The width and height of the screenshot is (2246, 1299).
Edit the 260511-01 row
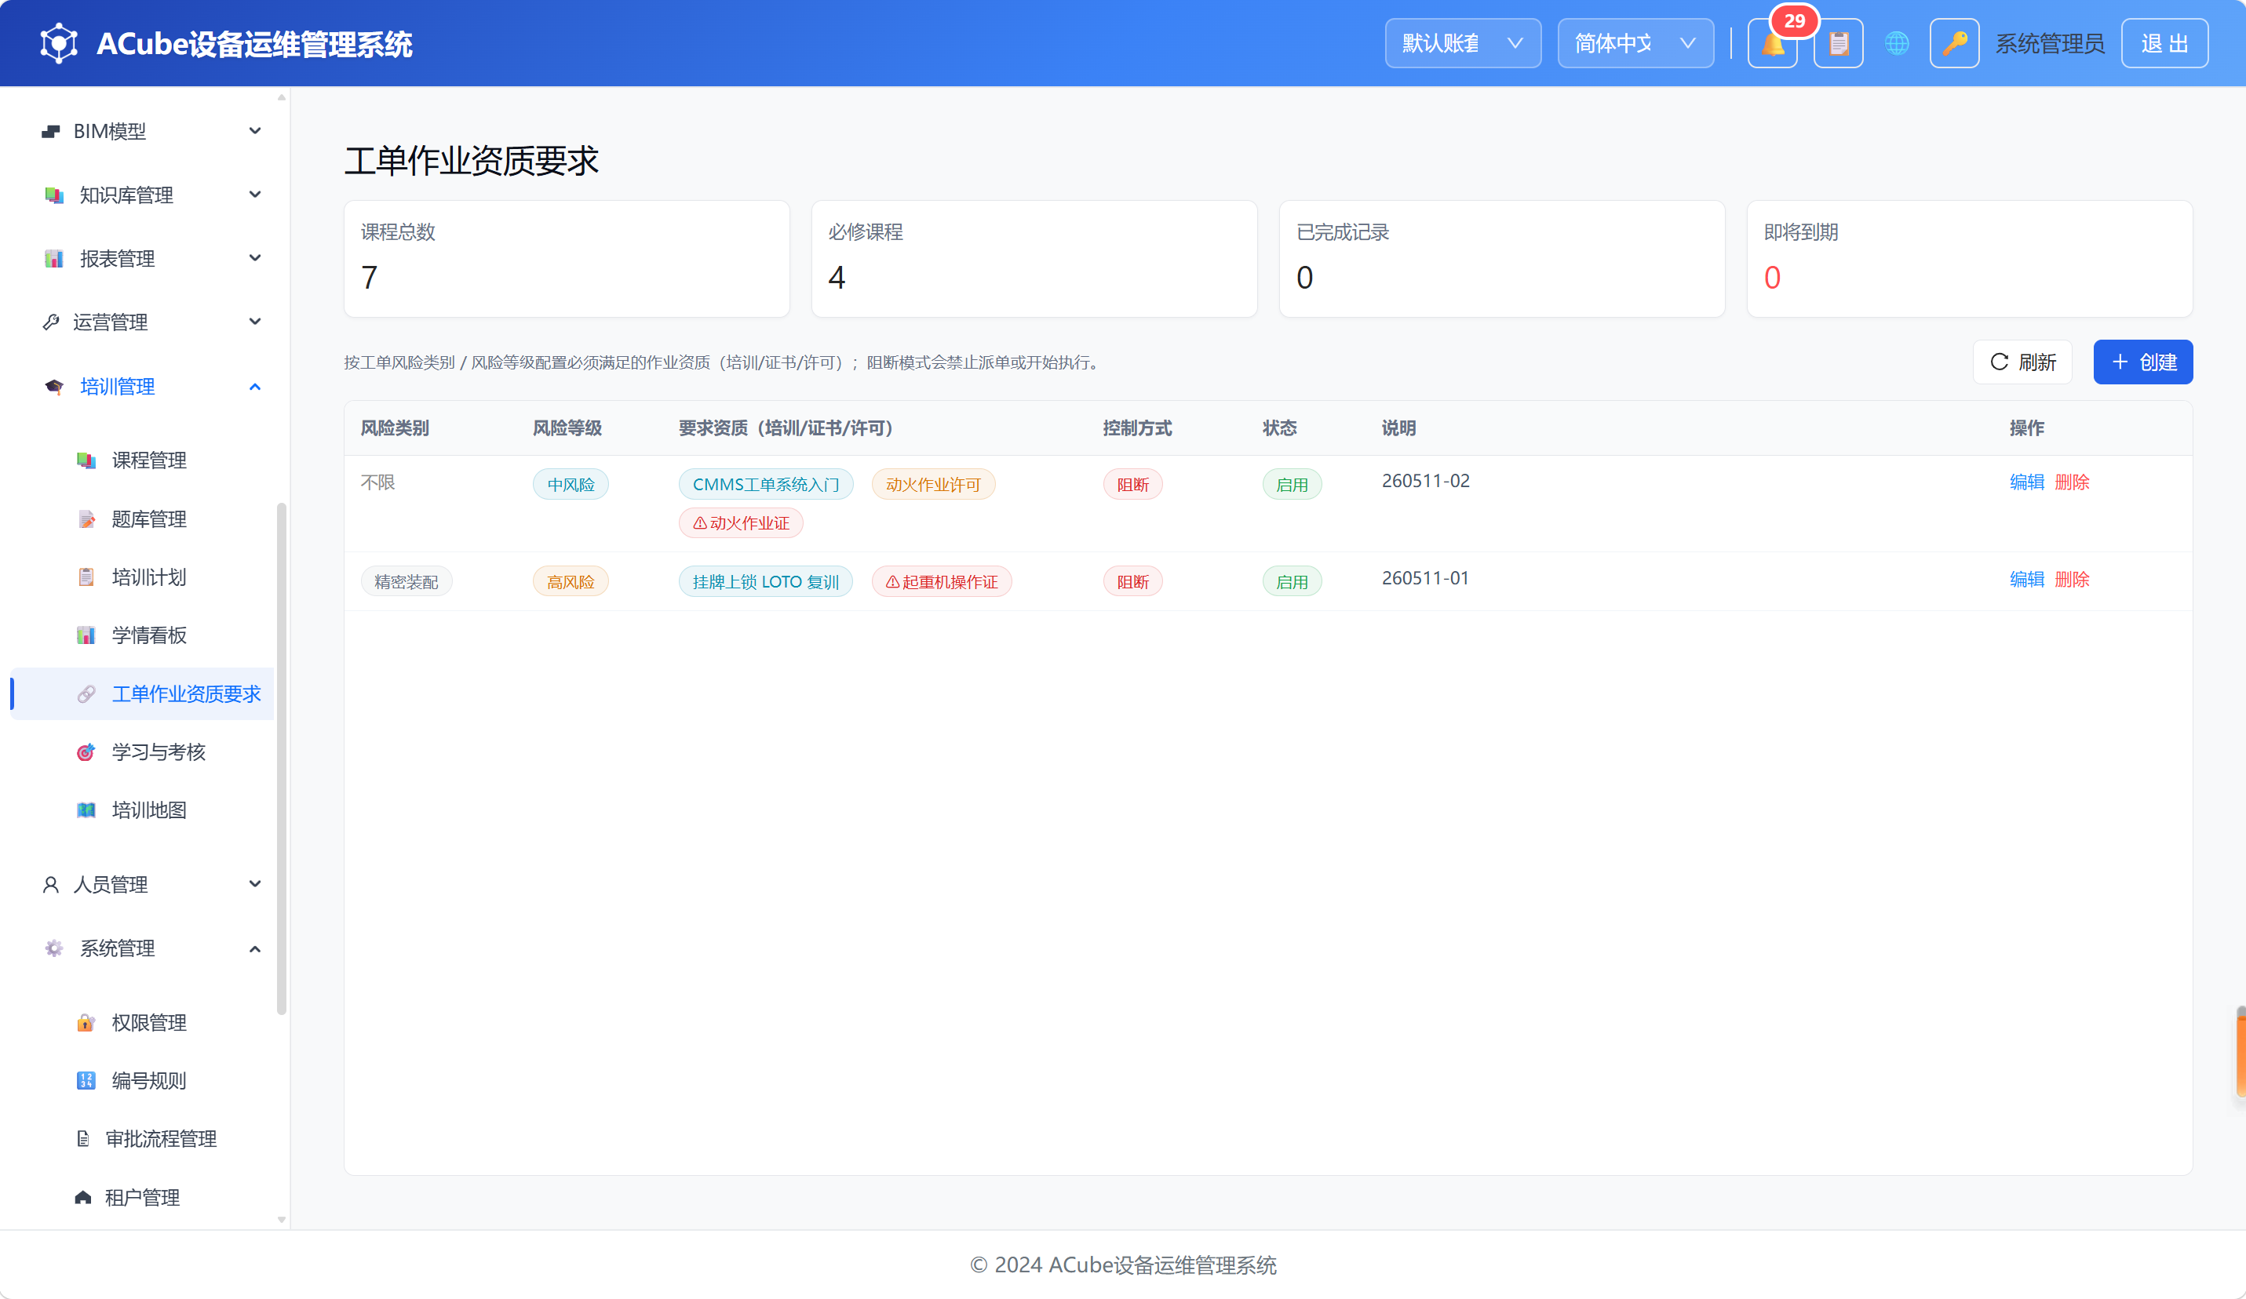pos(2027,579)
